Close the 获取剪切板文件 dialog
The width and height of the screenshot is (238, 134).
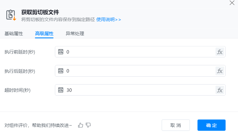(232, 3)
